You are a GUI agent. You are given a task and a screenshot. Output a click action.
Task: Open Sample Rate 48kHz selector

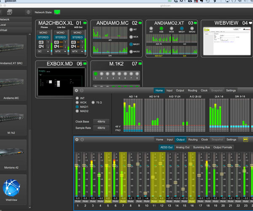click(101, 128)
